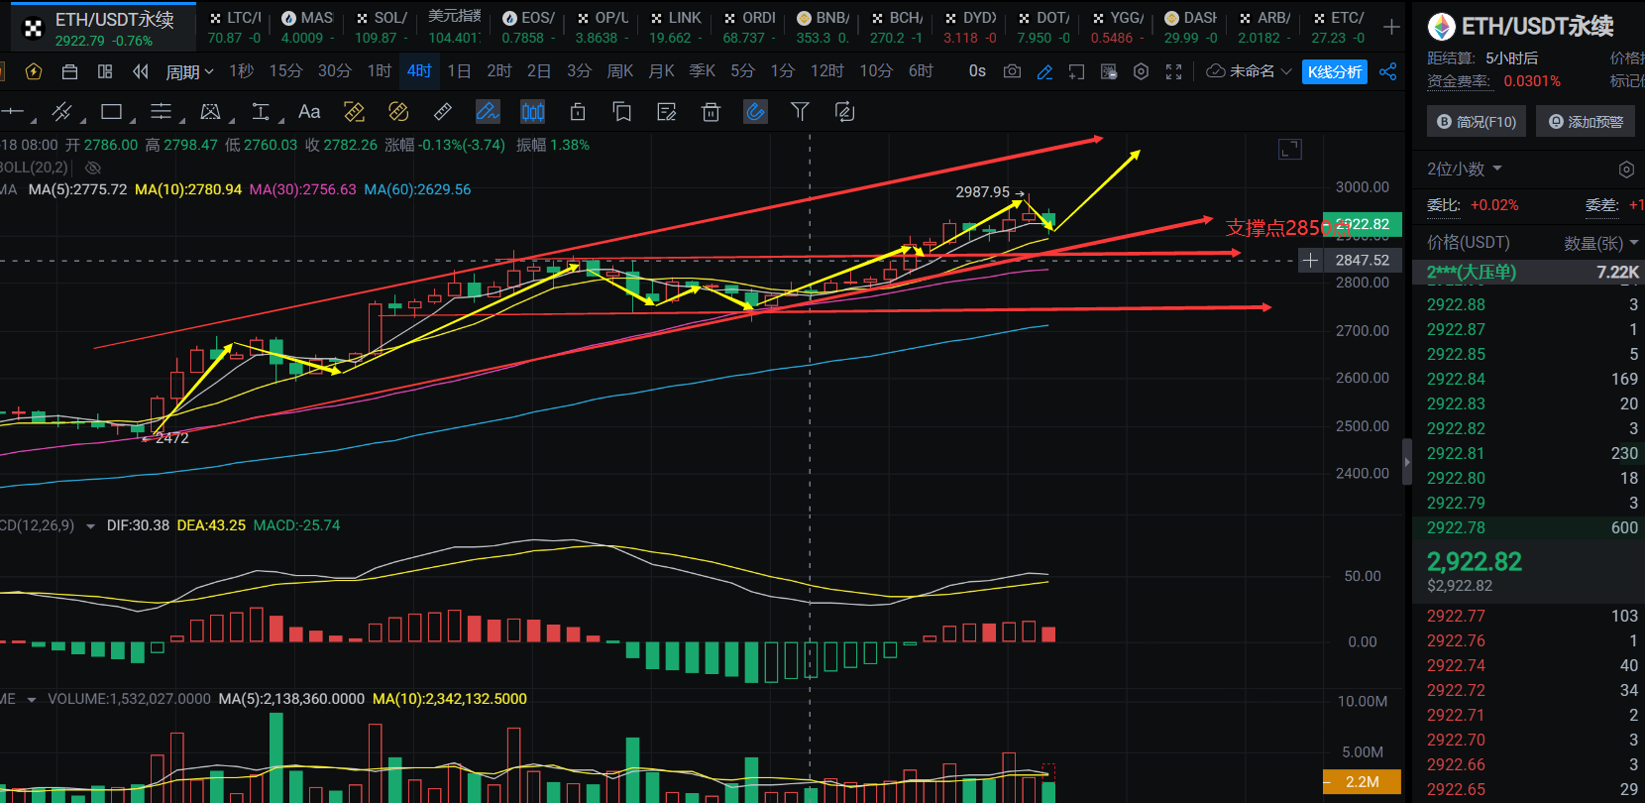Click the trash icon to delete drawings

[711, 112]
